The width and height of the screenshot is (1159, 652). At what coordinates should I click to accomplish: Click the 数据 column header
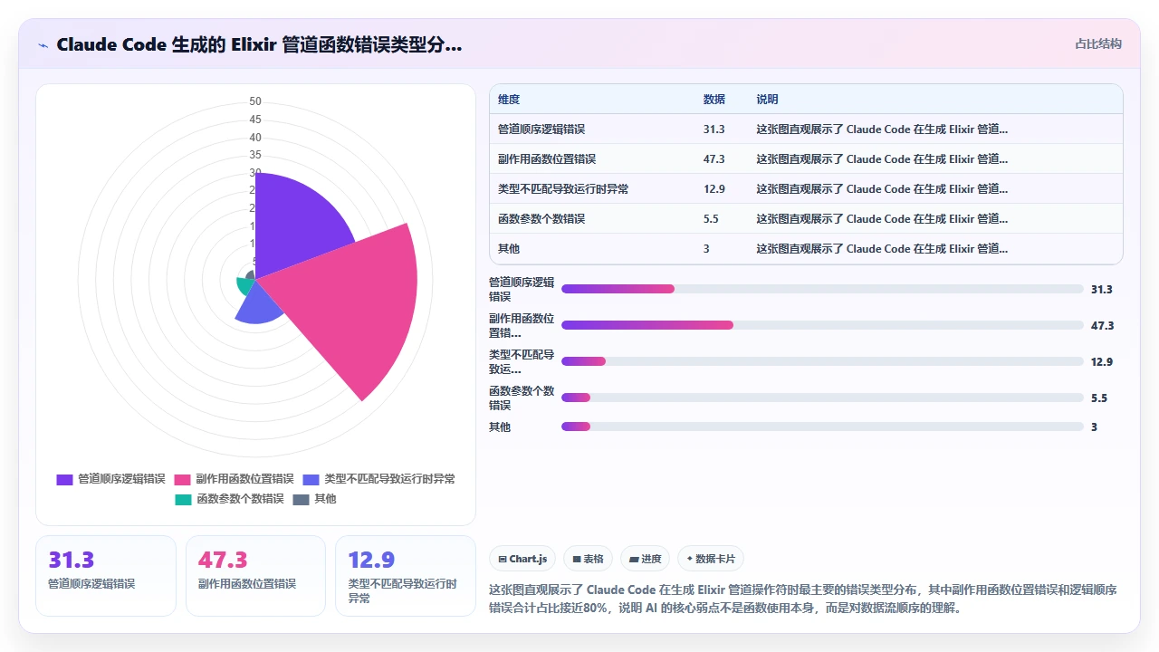point(714,100)
